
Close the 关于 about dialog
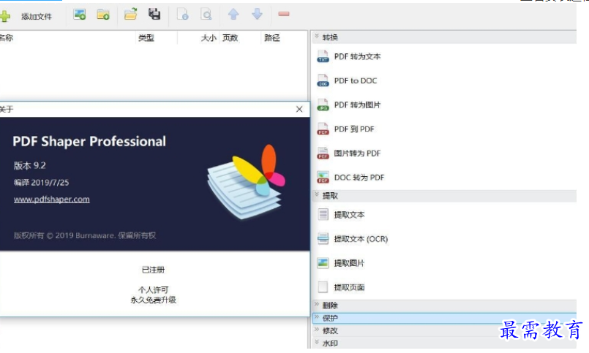[299, 109]
